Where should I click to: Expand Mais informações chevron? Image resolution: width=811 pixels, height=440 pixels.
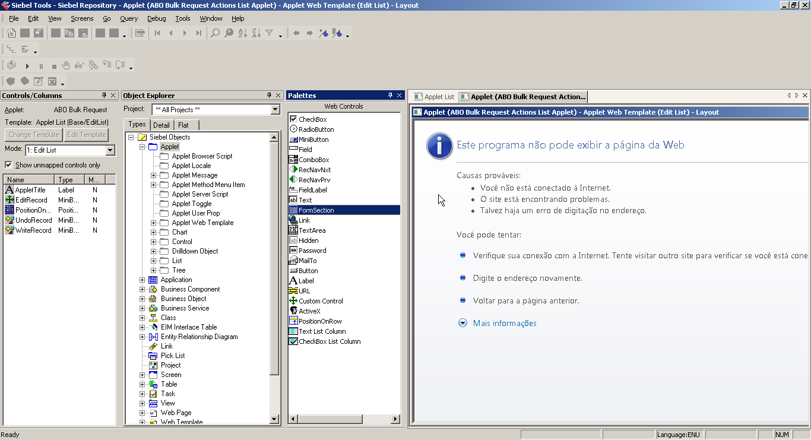(x=463, y=323)
